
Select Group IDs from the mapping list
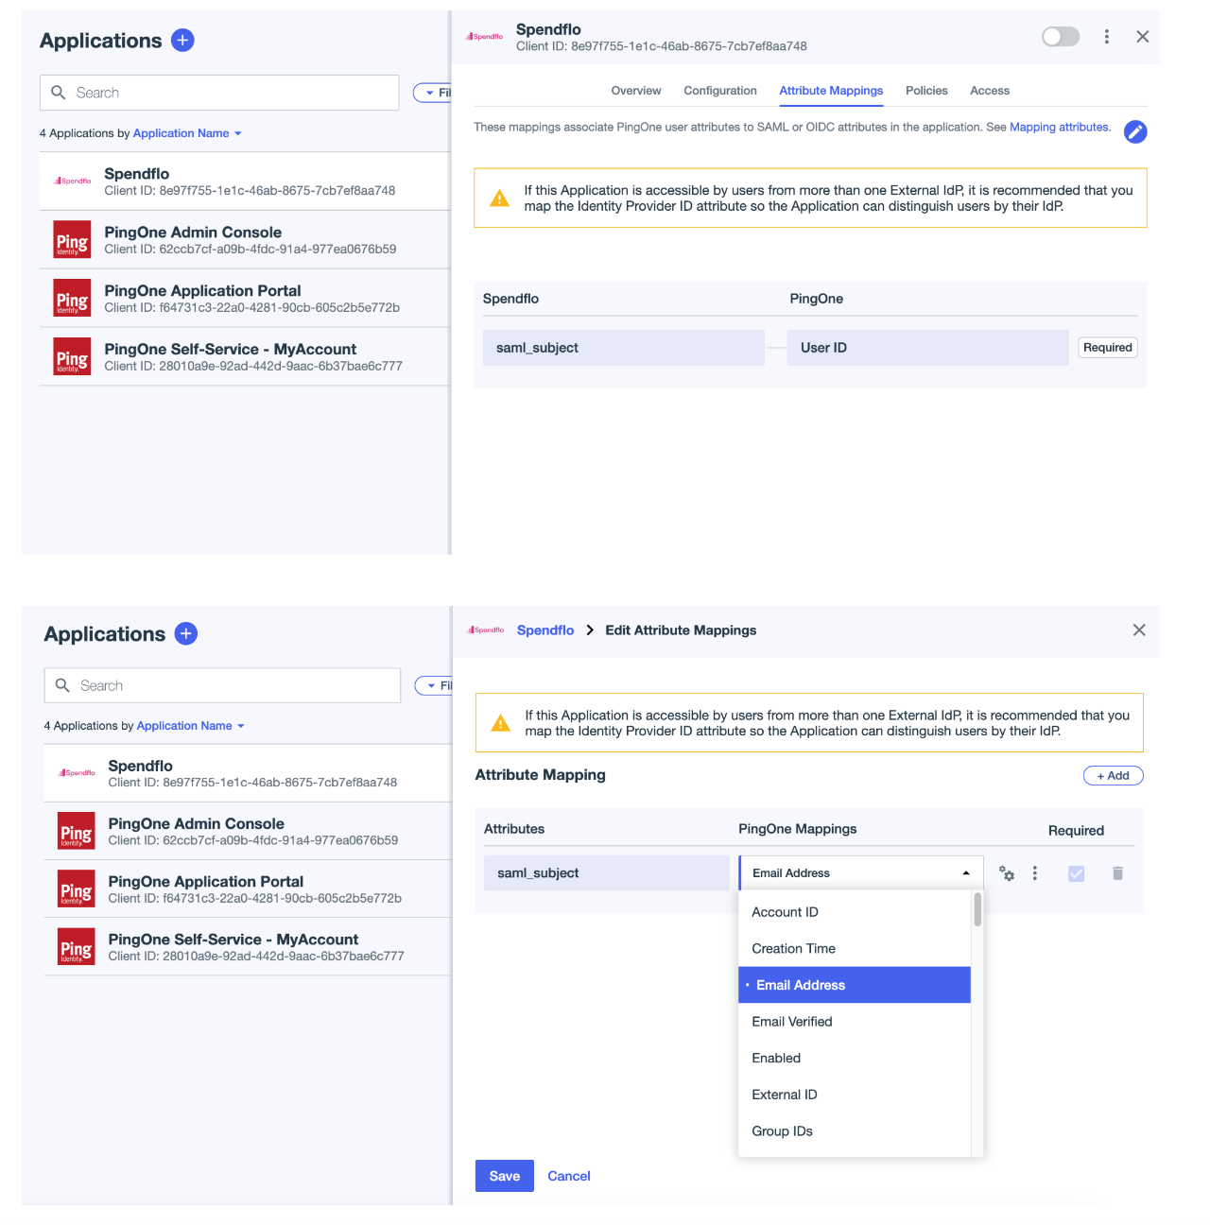(855, 1131)
